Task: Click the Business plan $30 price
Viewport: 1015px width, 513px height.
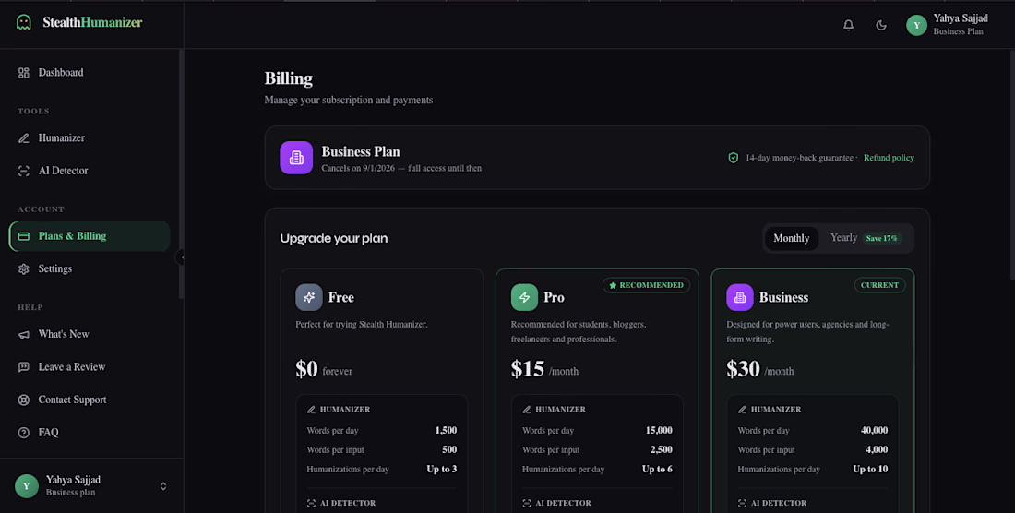Action: coord(743,369)
